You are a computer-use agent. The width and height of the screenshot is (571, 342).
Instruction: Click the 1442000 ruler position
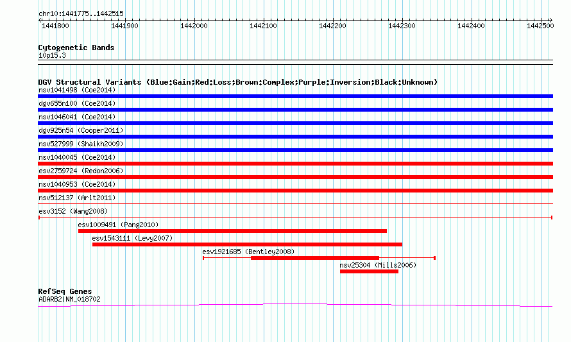pyautogui.click(x=194, y=26)
